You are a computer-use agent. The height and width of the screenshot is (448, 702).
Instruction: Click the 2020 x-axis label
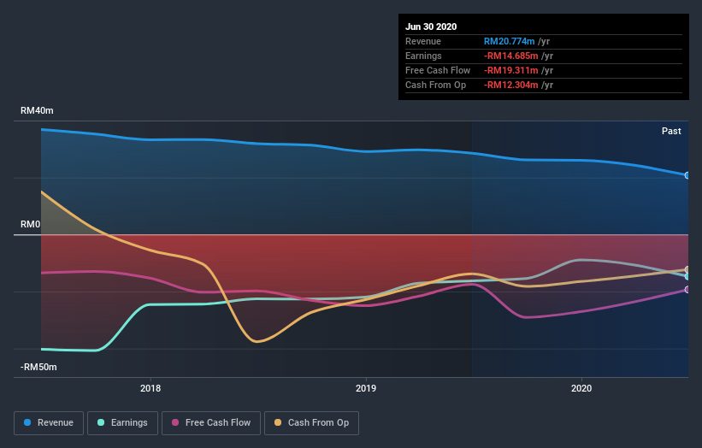tap(581, 388)
